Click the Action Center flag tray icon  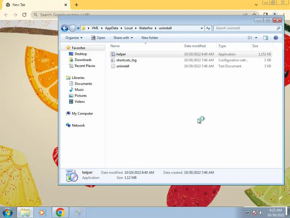click(255, 213)
